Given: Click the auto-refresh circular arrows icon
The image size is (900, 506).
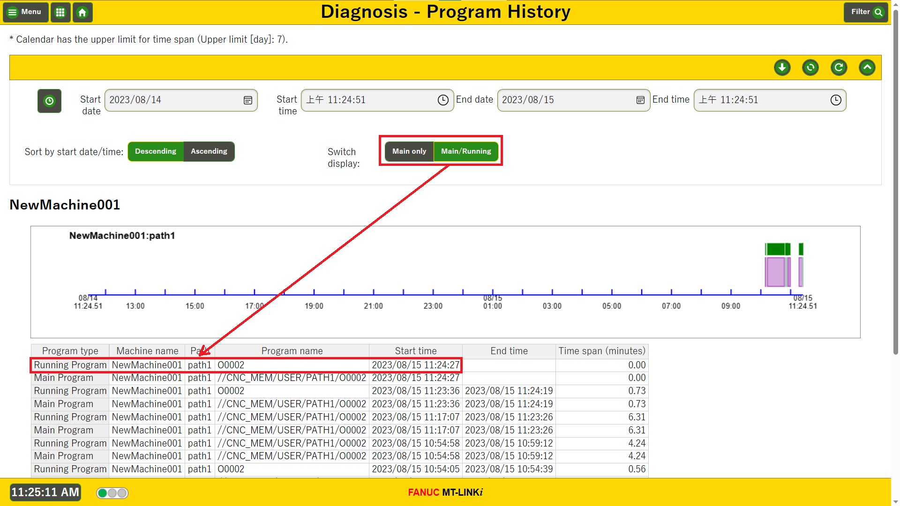Looking at the screenshot, I should pos(810,67).
